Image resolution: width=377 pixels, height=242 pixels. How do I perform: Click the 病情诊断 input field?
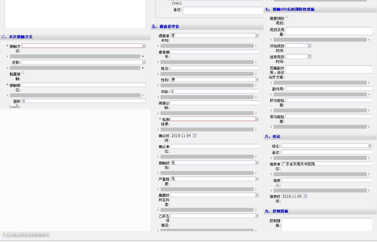[215, 103]
